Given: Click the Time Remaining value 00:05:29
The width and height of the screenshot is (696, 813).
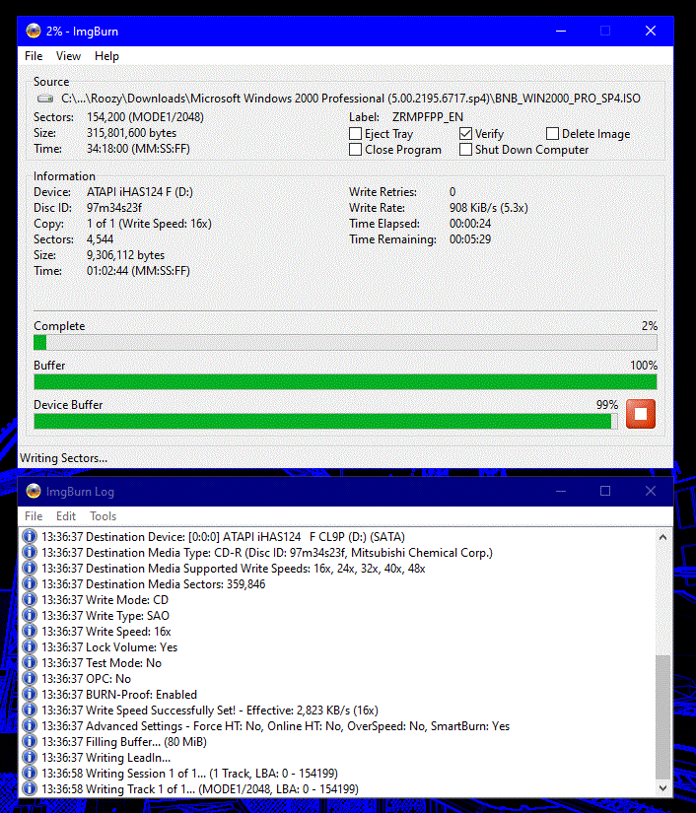Looking at the screenshot, I should tap(470, 239).
